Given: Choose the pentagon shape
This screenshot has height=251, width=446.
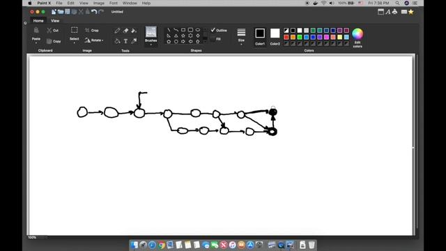Looking at the screenshot, I should coord(169,42).
